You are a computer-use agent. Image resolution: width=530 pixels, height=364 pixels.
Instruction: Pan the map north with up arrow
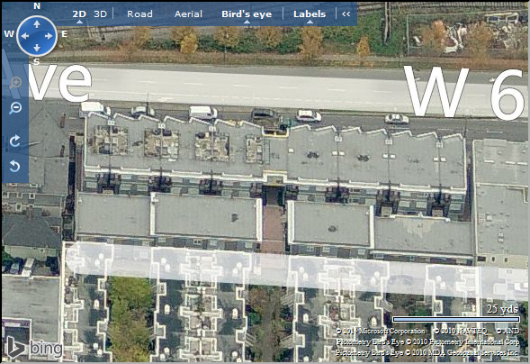(x=37, y=24)
